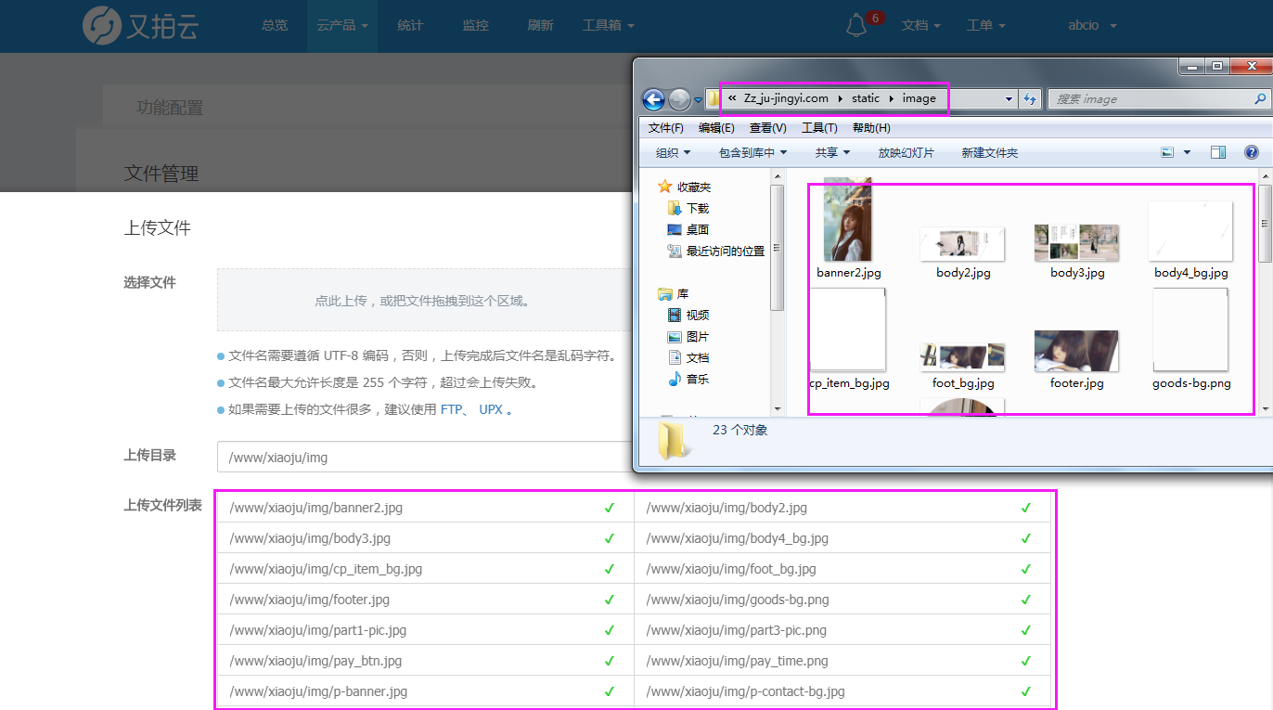The height and width of the screenshot is (710, 1273).
Task: Click 新建文件夹 button in Explorer toolbar
Action: (x=990, y=152)
